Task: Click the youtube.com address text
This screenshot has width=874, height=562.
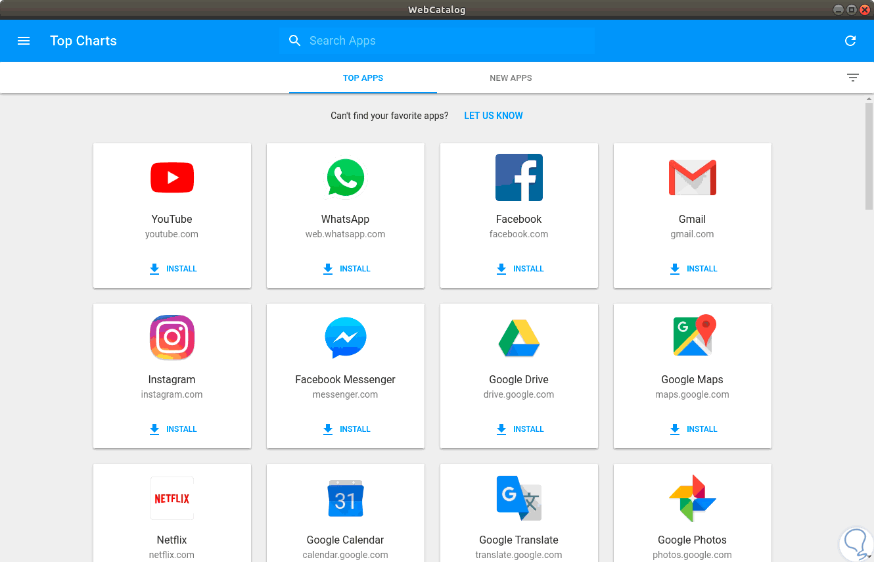Action: point(172,234)
